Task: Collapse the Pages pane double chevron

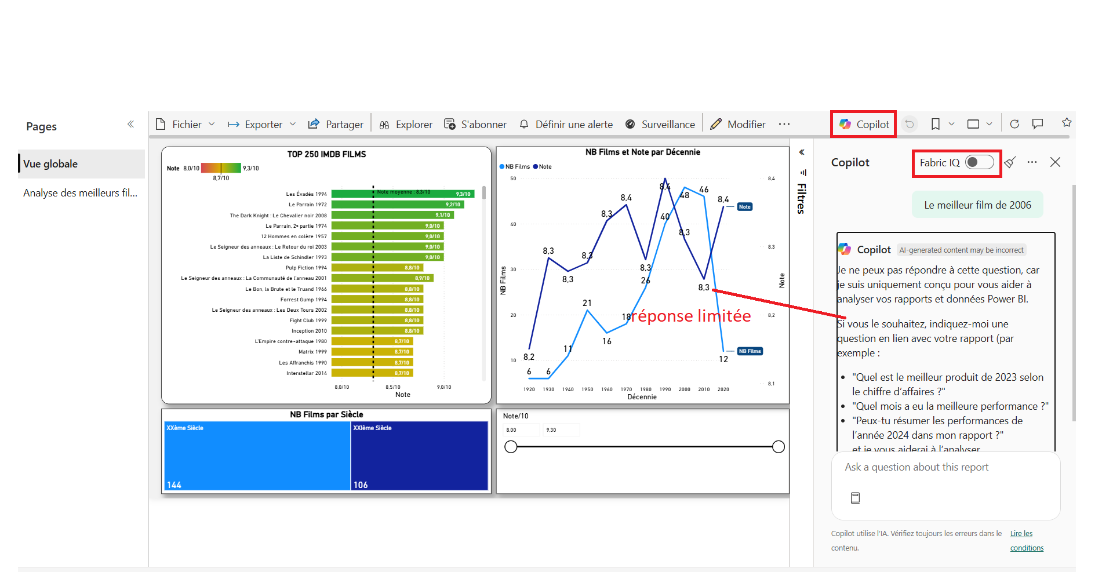Action: (131, 124)
